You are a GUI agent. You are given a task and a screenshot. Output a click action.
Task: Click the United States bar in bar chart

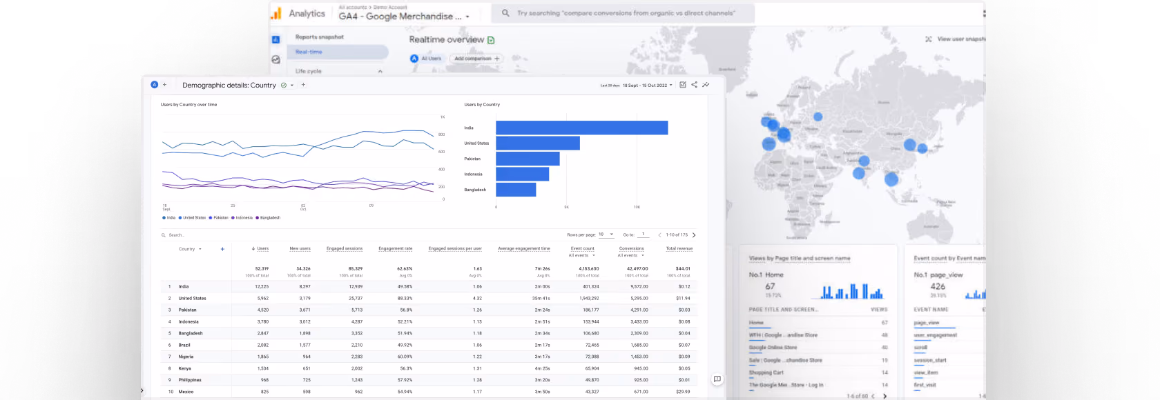(x=538, y=143)
